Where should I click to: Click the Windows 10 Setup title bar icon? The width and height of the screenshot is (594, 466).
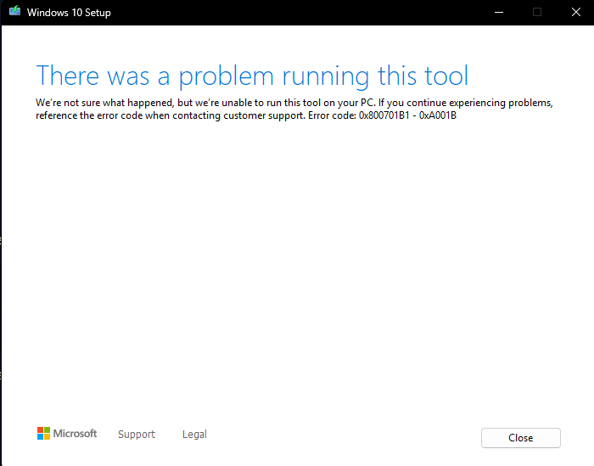coord(14,11)
